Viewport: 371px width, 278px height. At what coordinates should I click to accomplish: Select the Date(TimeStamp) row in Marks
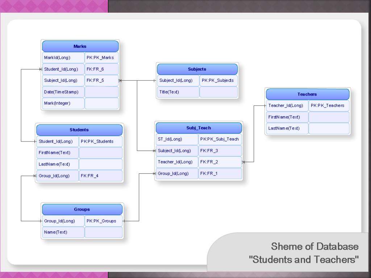(63, 92)
